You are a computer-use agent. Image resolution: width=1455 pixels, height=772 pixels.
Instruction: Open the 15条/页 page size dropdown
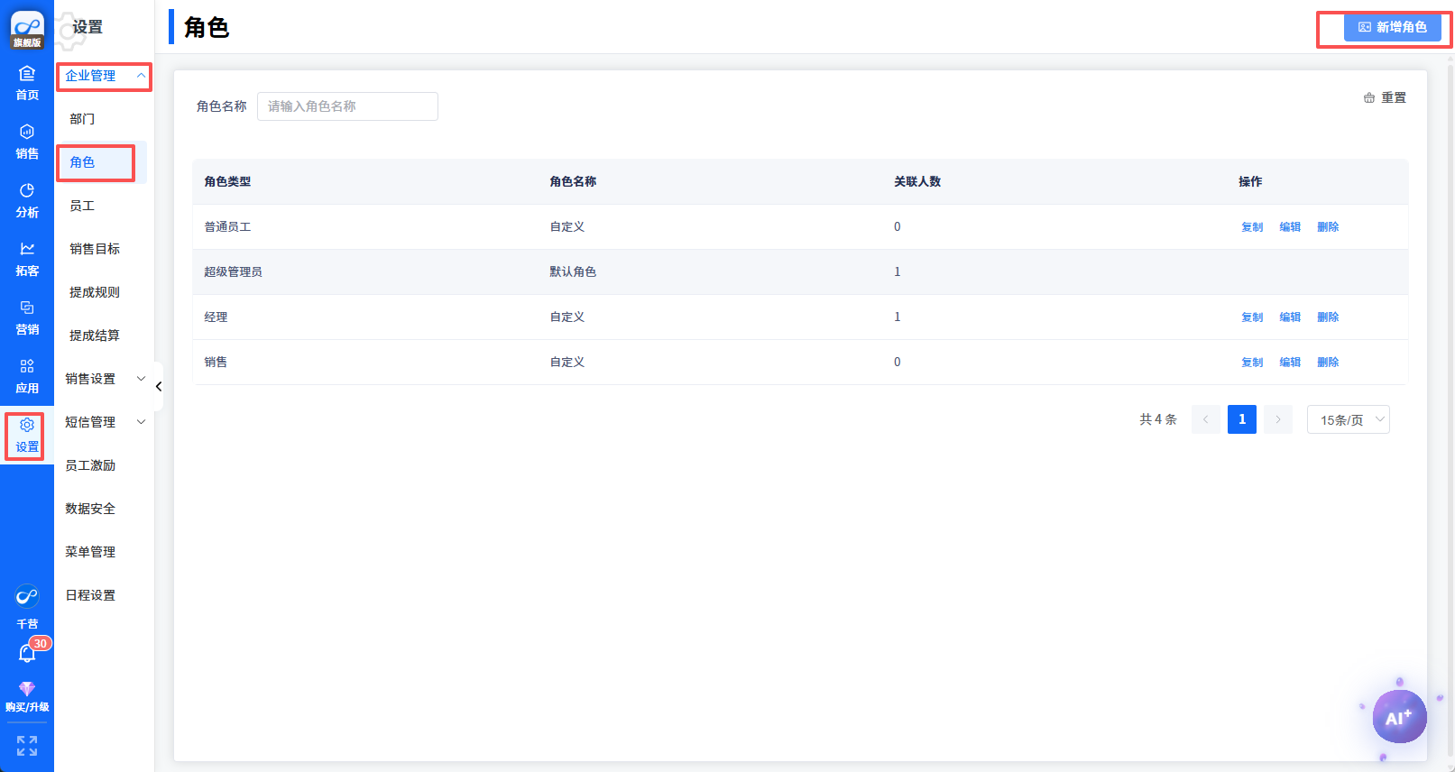point(1348,419)
